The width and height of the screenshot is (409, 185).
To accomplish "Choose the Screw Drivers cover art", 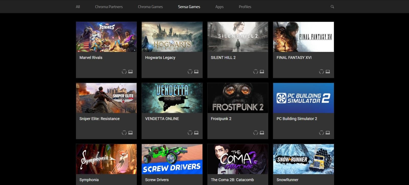I will pyautogui.click(x=172, y=159).
